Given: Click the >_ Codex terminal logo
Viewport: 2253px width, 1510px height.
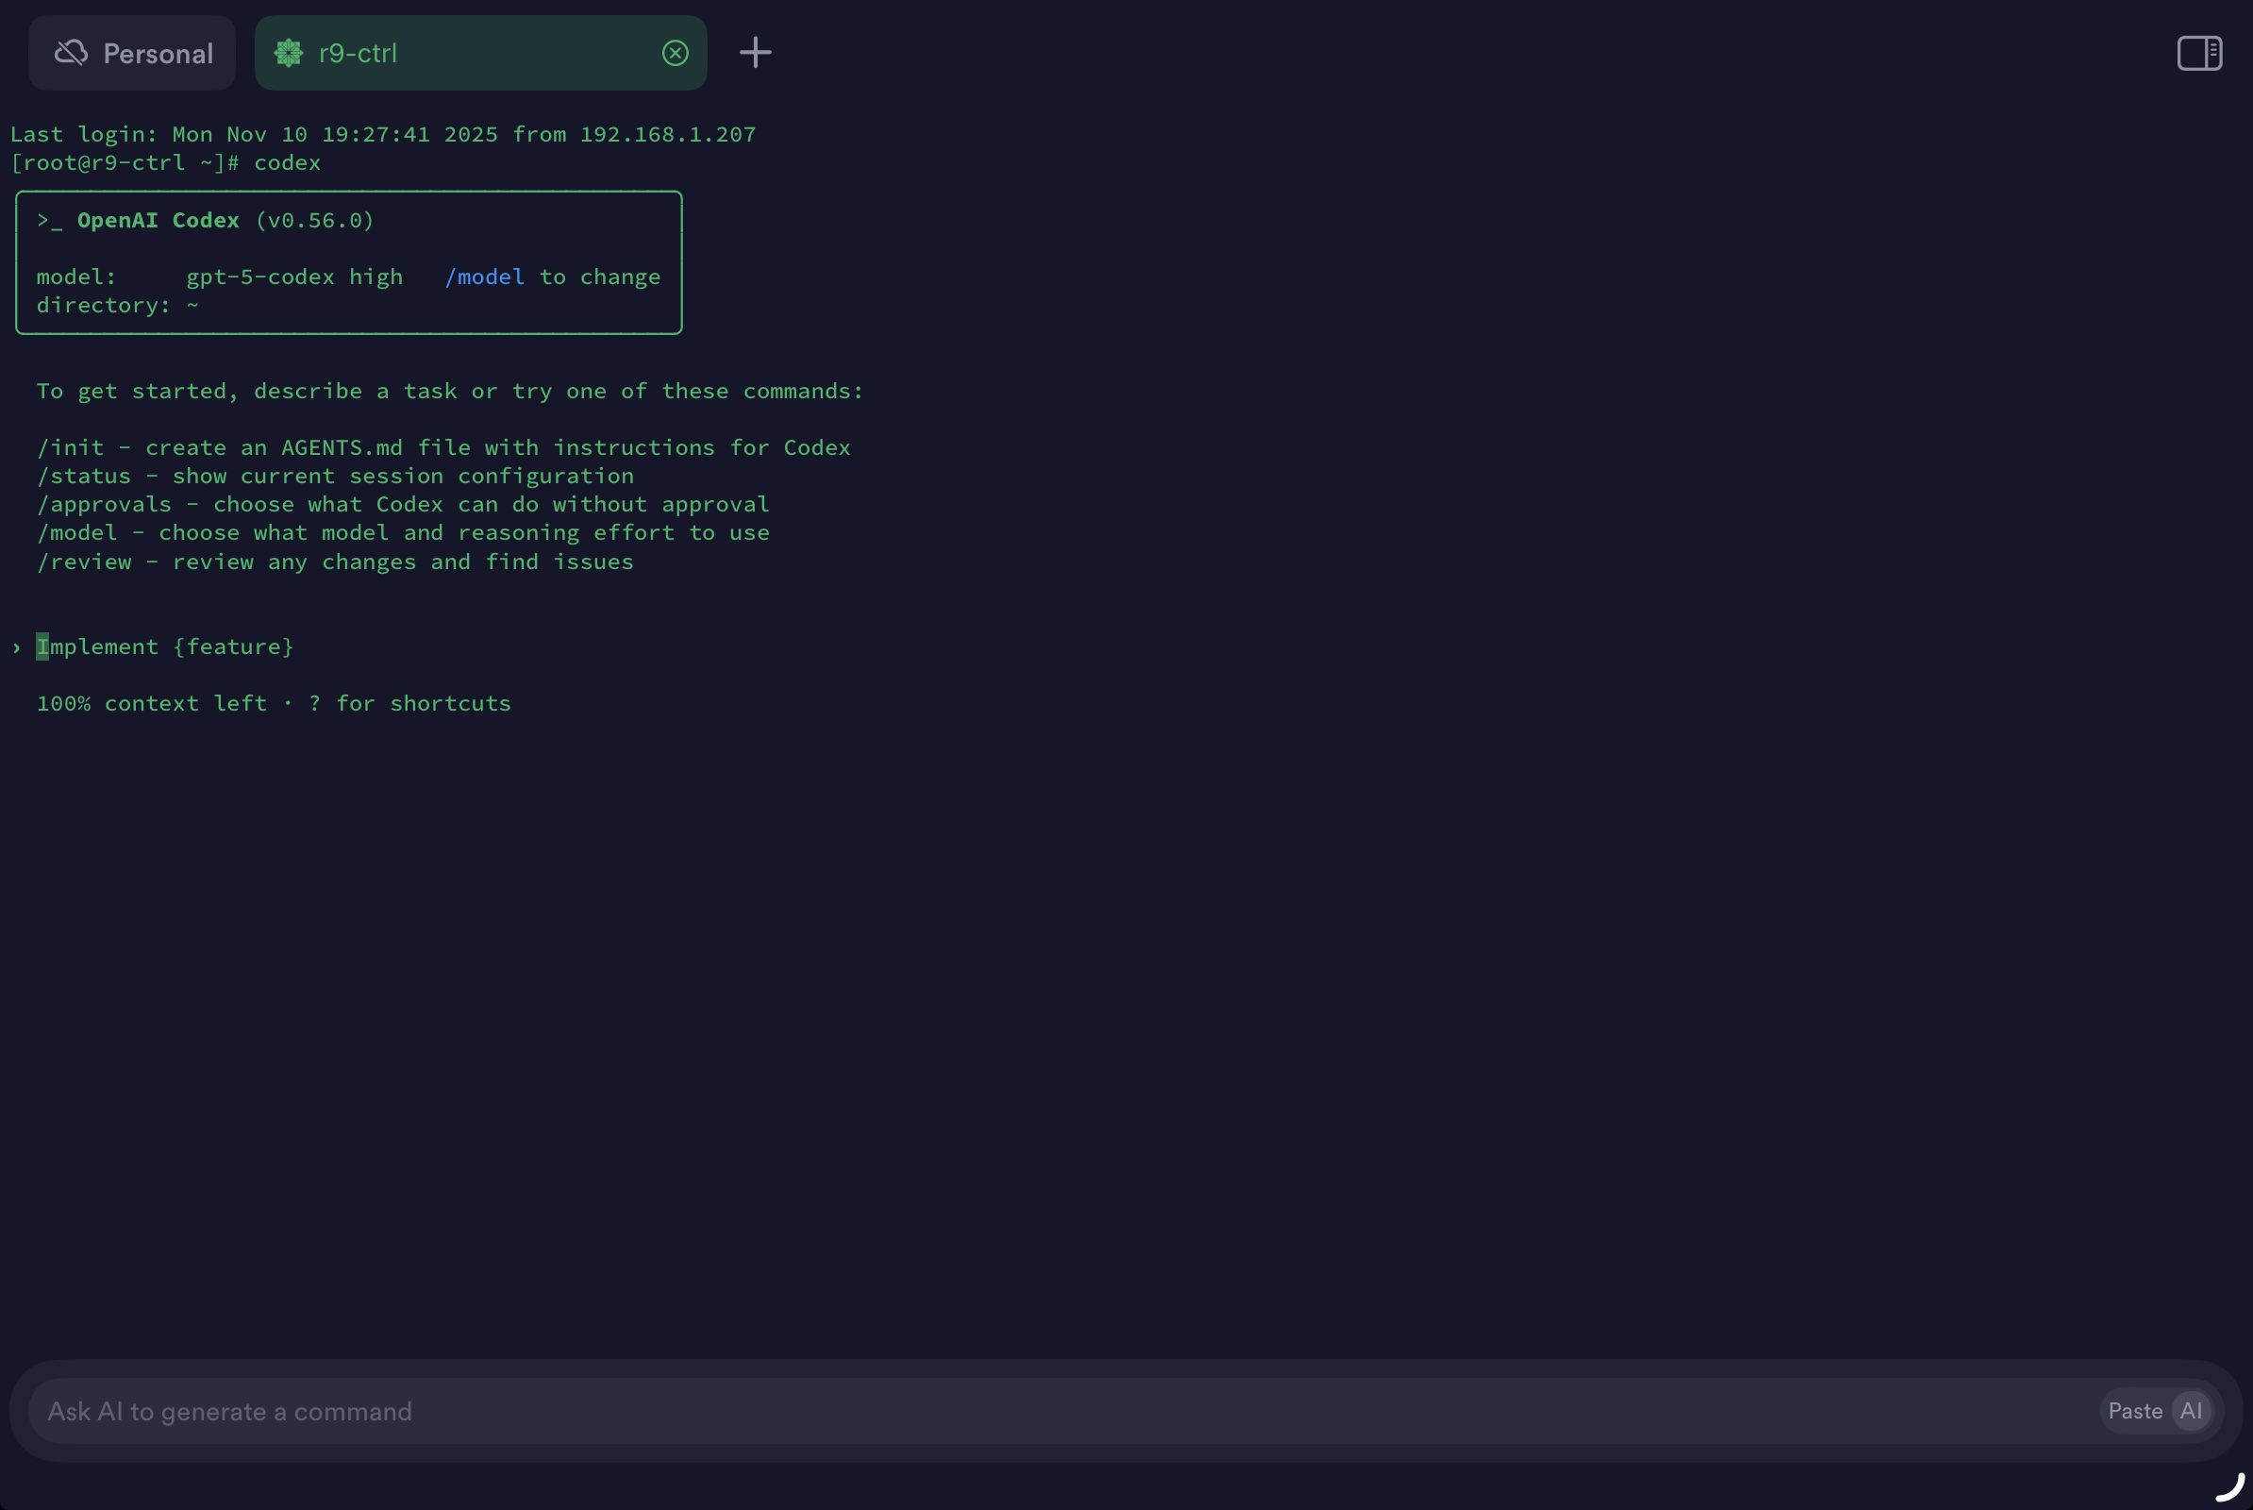Looking at the screenshot, I should tap(49, 221).
